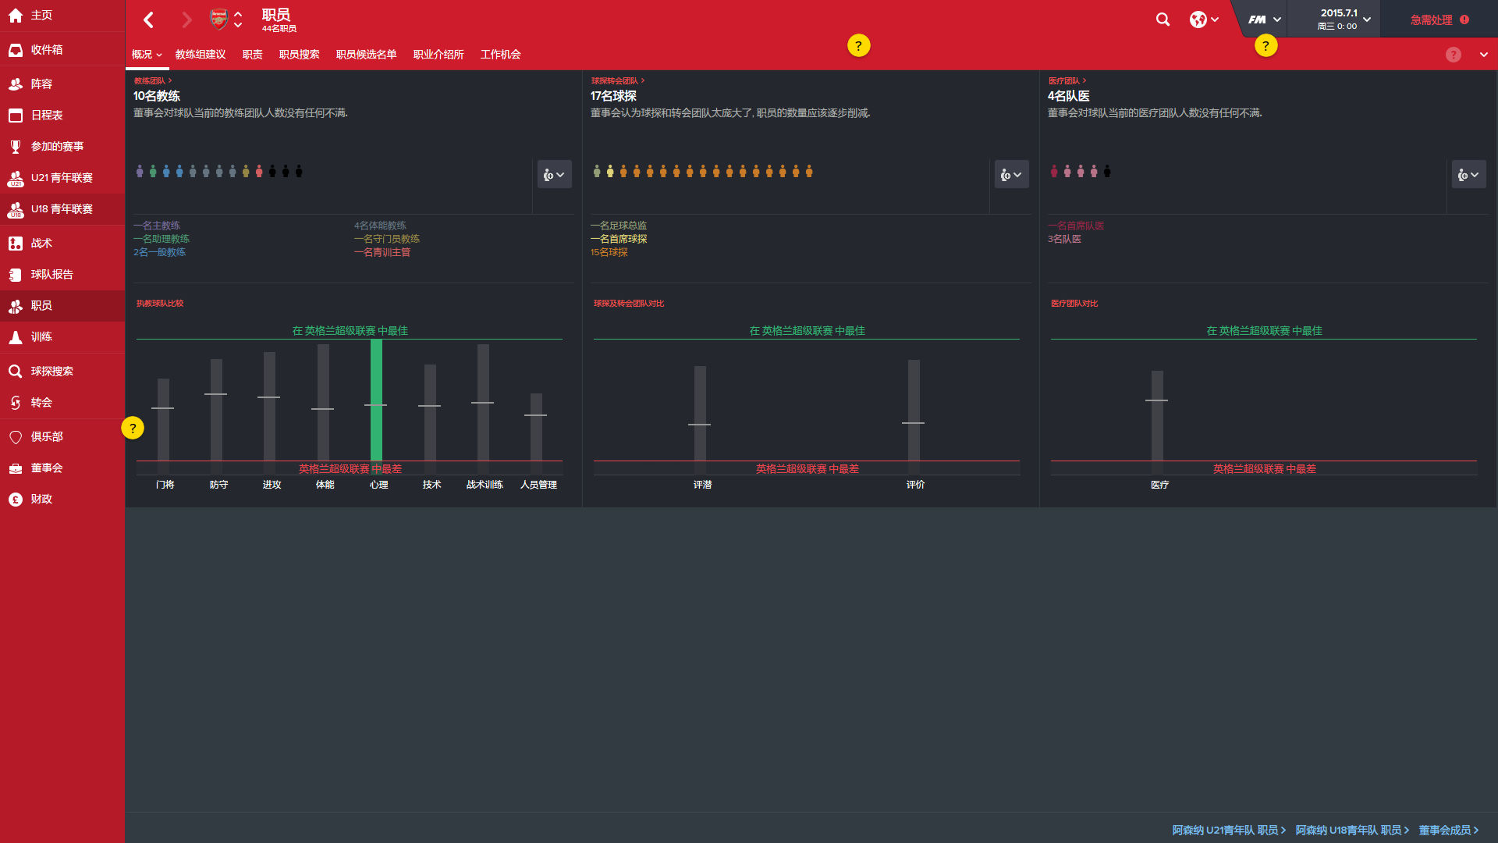
Task: Open medical team staff action dropdown
Action: tap(1468, 175)
